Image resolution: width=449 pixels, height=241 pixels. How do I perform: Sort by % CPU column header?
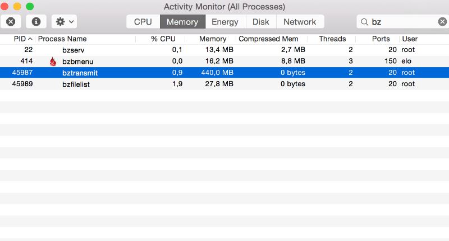pos(163,39)
